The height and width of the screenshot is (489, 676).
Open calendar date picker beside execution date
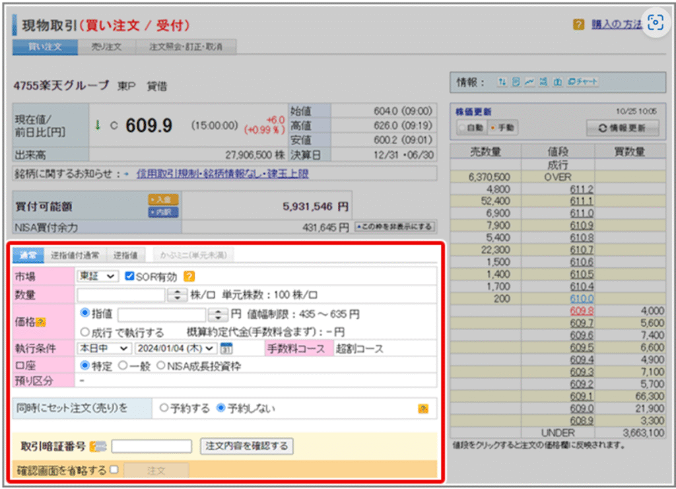tap(226, 348)
